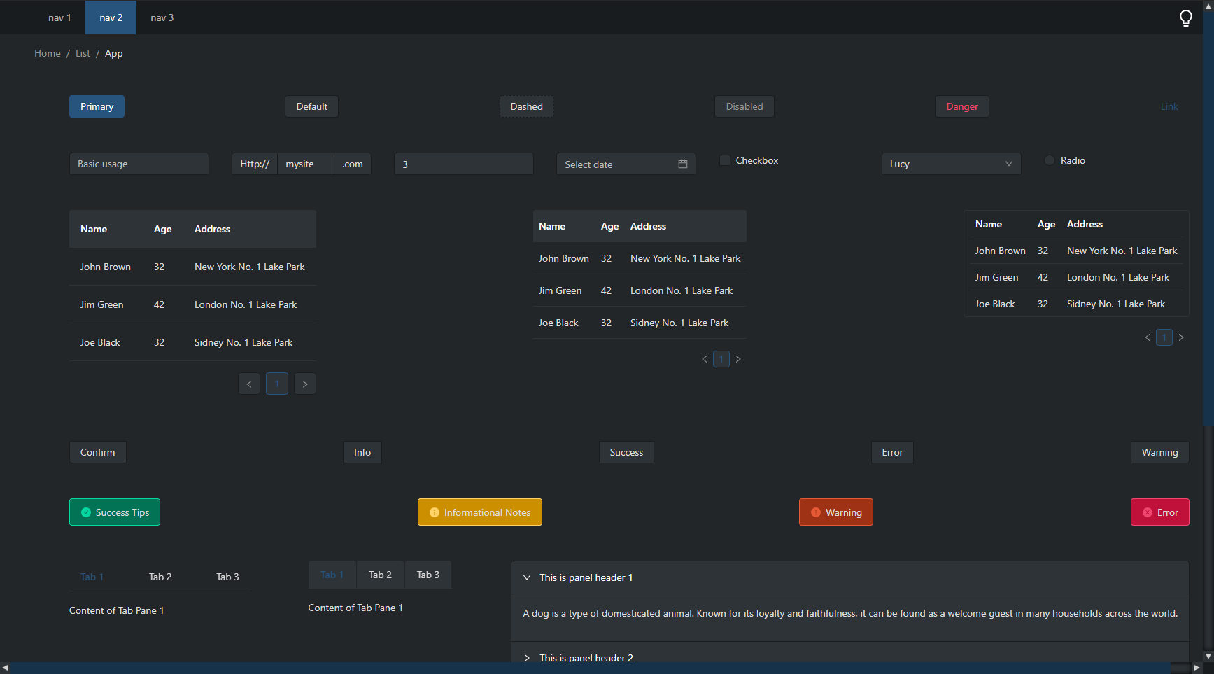Click the Basic usage input field
The image size is (1214, 674).
(x=139, y=164)
